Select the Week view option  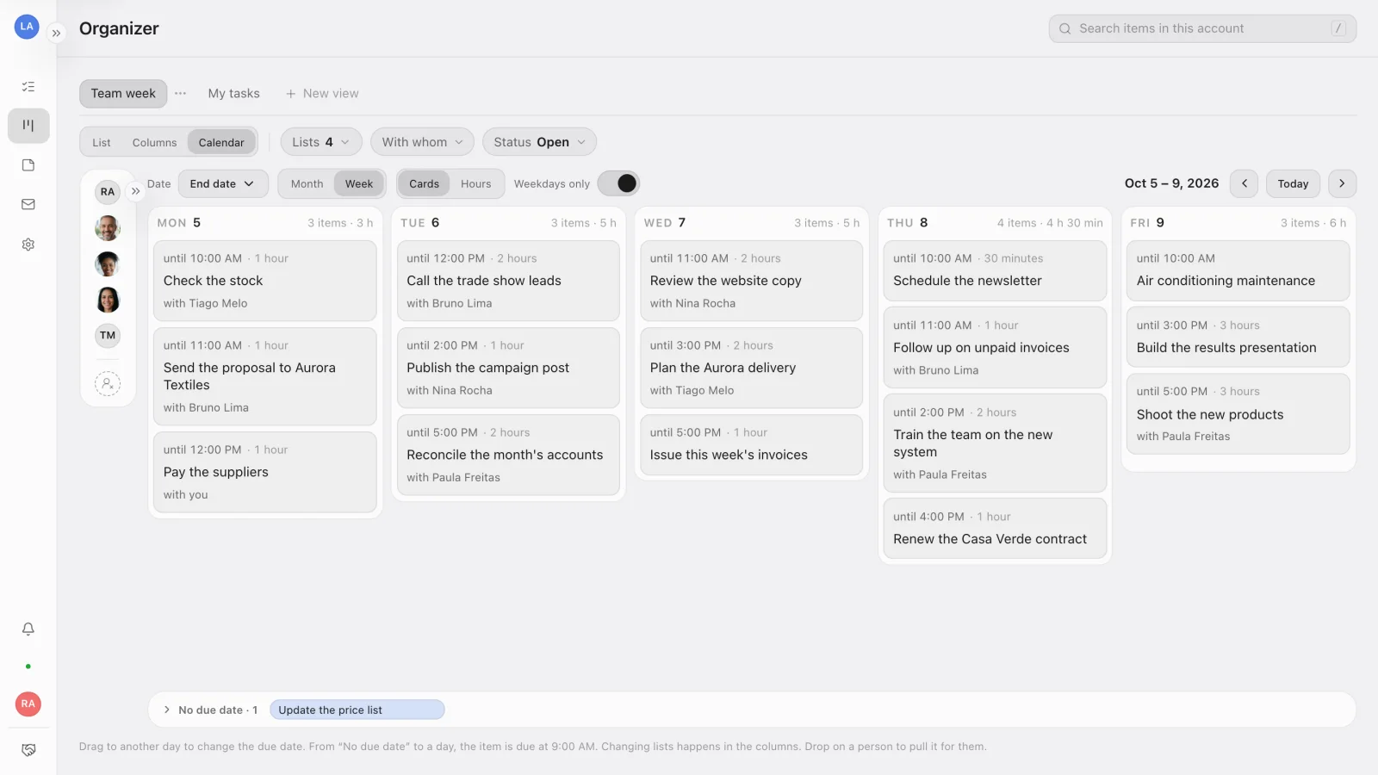coord(359,183)
